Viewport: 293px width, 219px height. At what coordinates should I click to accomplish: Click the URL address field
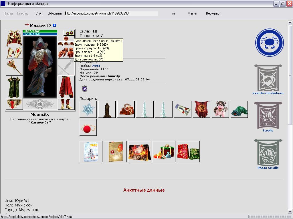pyautogui.click(x=112, y=13)
